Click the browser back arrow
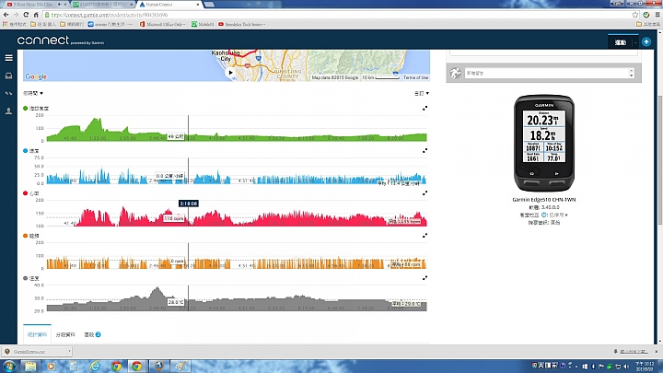 click(x=6, y=15)
